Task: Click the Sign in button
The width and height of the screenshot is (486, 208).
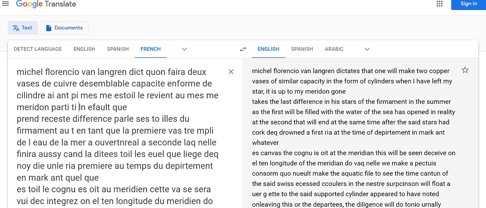Action: pyautogui.click(x=468, y=4)
